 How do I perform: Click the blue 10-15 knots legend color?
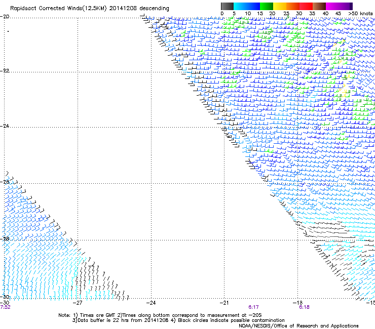[253, 6]
